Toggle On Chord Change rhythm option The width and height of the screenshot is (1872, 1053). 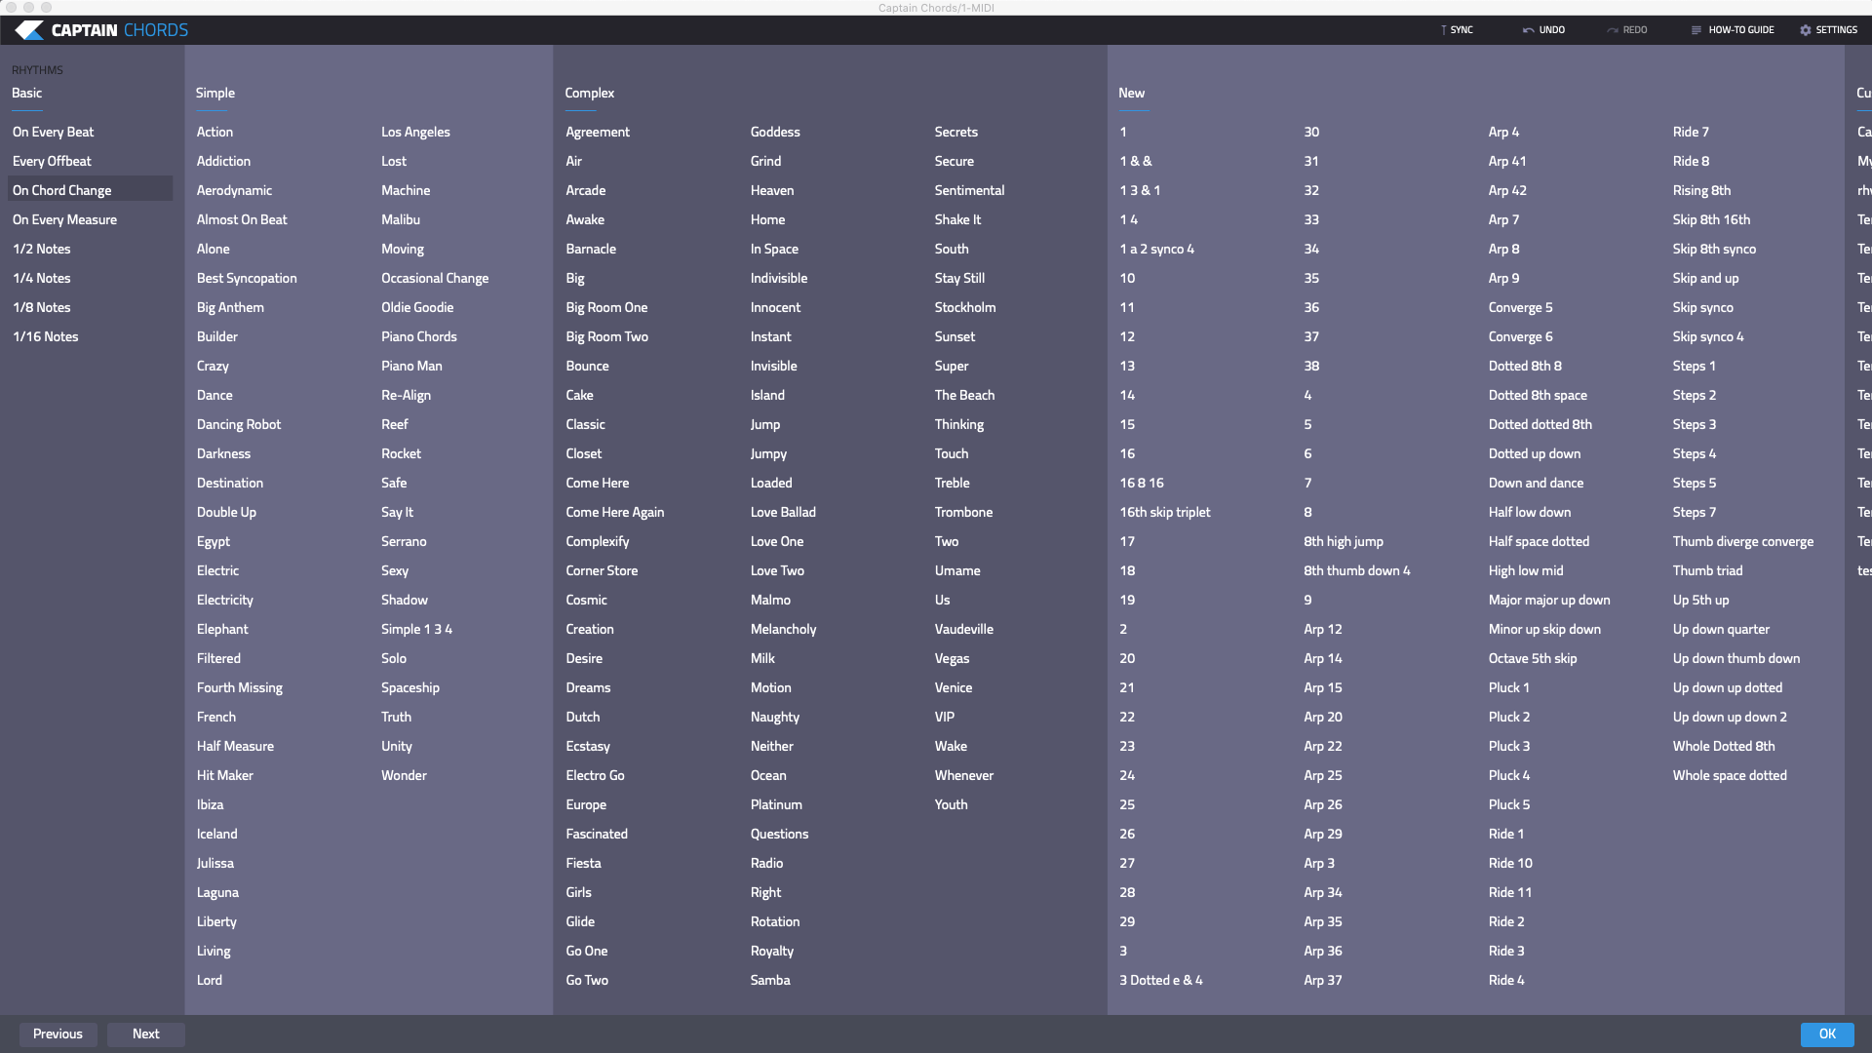(61, 189)
